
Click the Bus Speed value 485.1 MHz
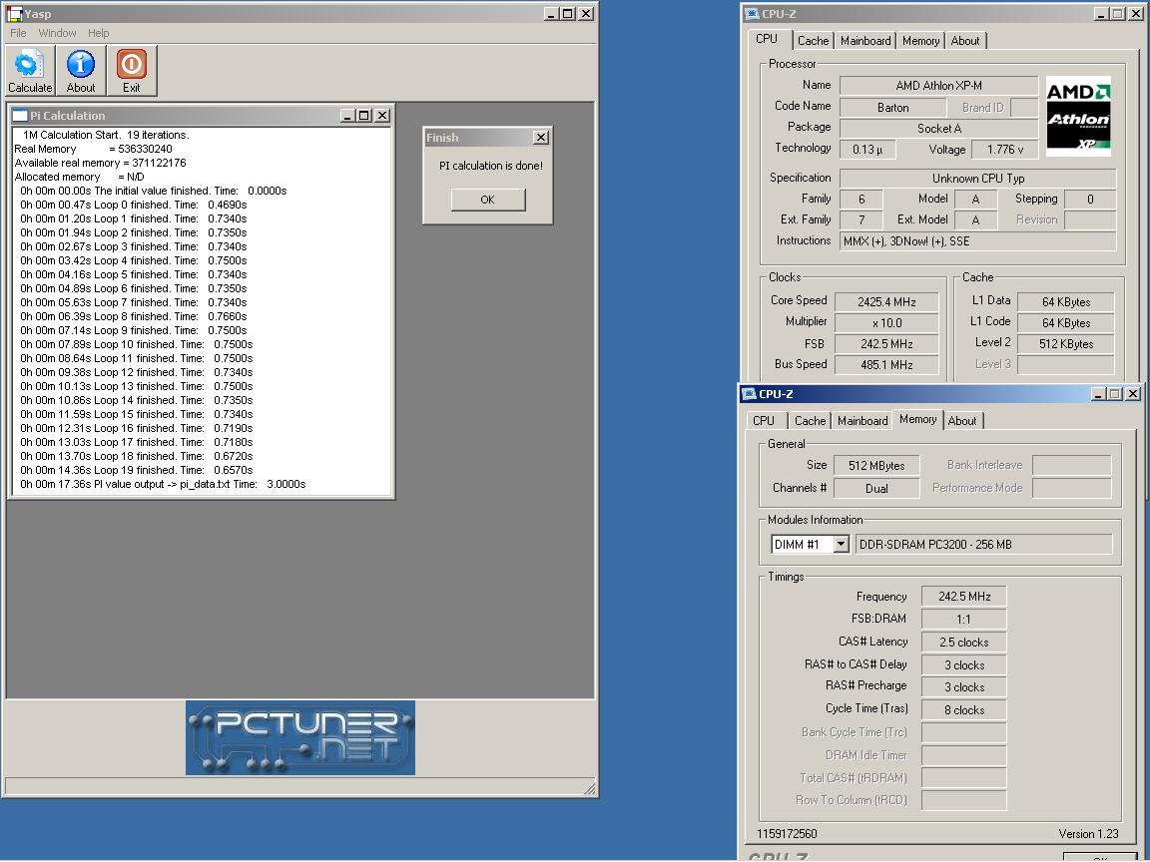tap(886, 365)
